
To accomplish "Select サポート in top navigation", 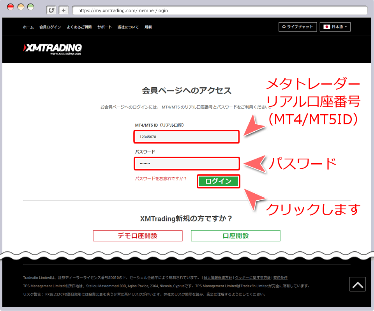I will [104, 27].
